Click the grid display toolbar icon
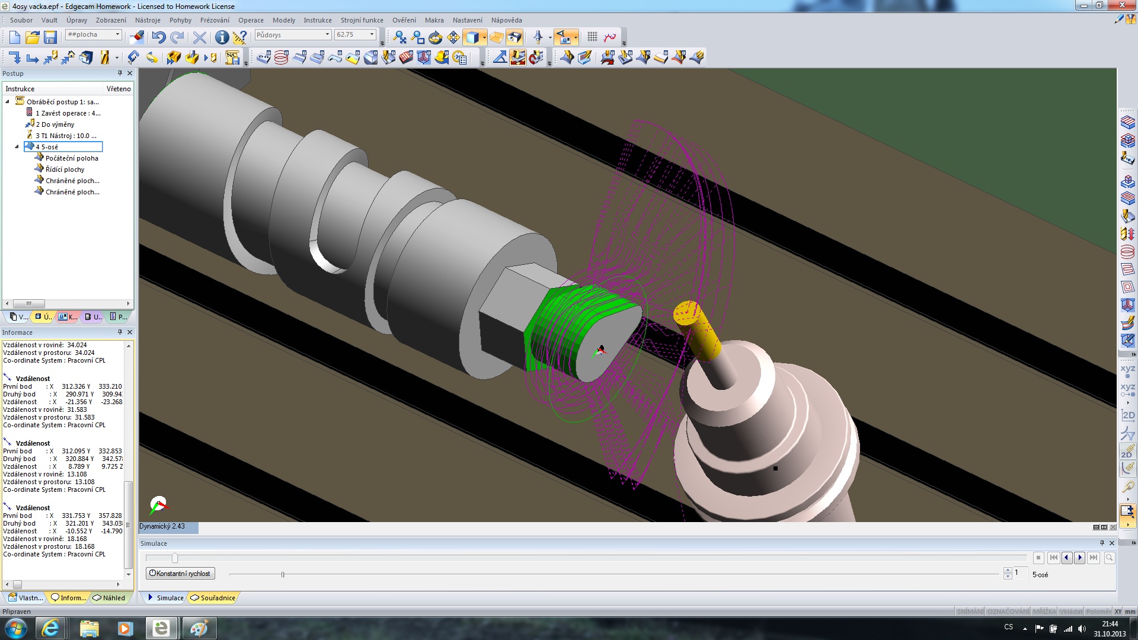This screenshot has width=1138, height=640. pos(592,37)
